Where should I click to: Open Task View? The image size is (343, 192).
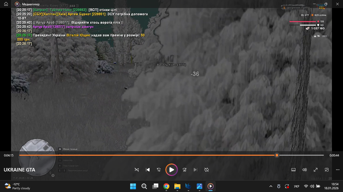155,186
